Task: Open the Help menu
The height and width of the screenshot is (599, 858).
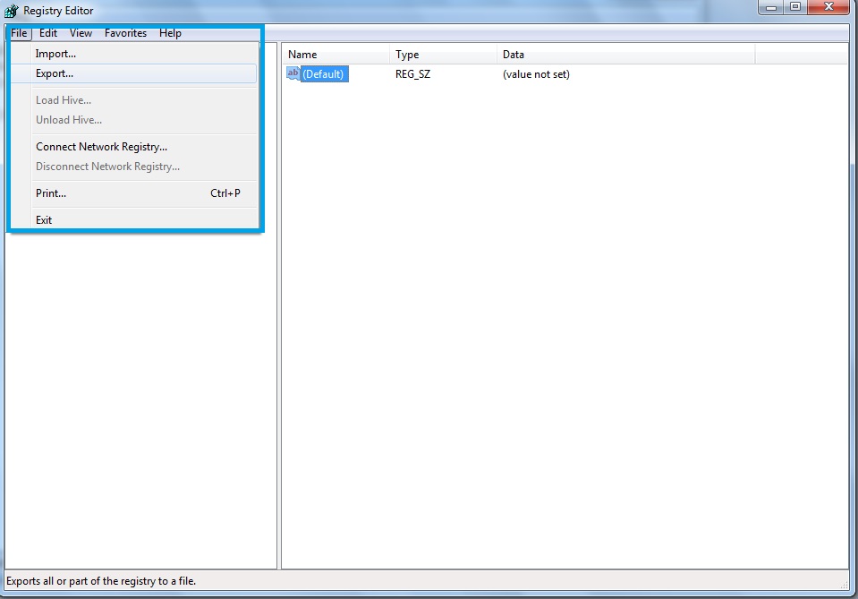Action: click(x=170, y=33)
